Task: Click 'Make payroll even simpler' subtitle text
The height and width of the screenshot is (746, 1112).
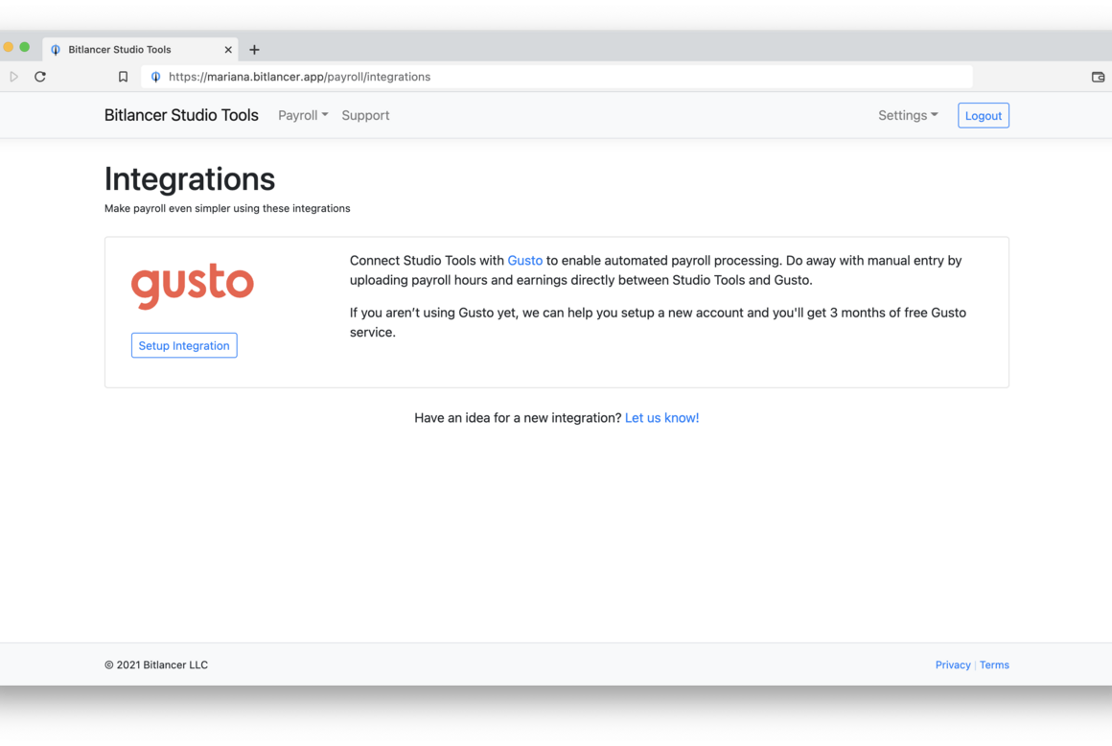Action: coord(227,208)
